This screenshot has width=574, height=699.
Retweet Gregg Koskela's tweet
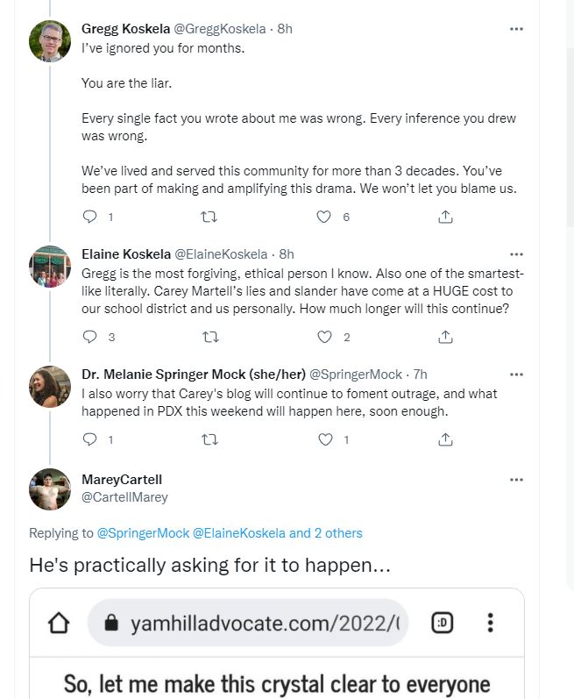(x=209, y=216)
